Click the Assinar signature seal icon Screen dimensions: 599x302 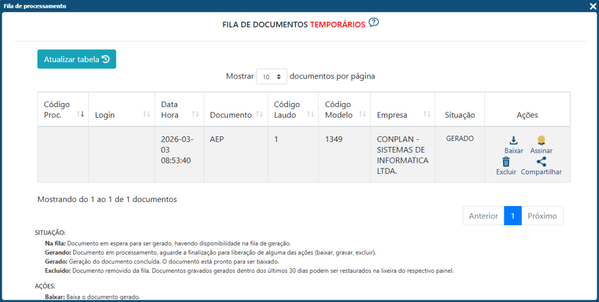coord(541,140)
